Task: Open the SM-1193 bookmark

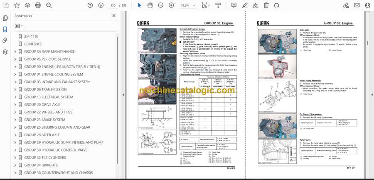Action: click(x=31, y=36)
